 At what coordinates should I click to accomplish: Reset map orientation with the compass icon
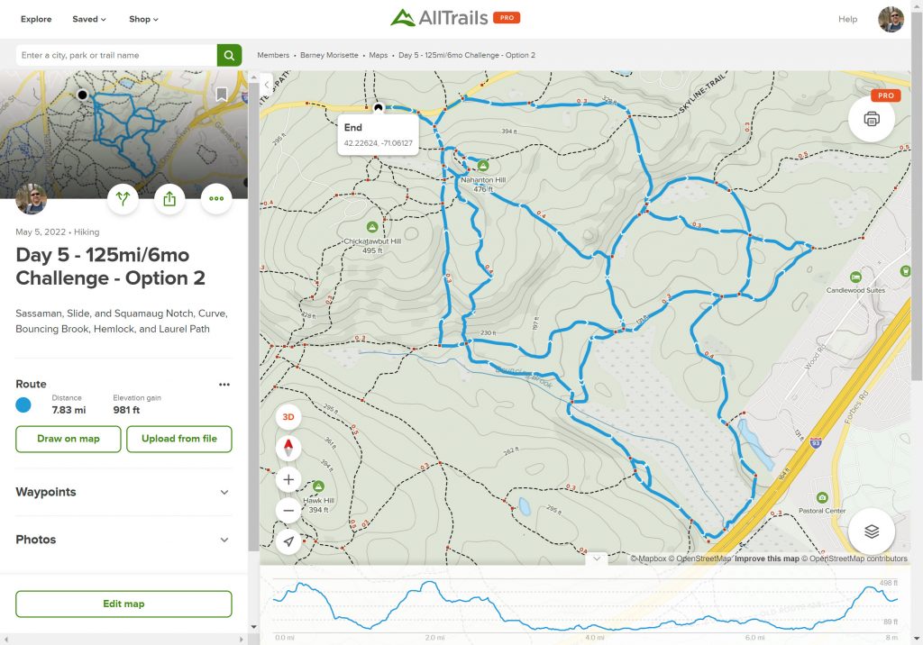pyautogui.click(x=288, y=448)
